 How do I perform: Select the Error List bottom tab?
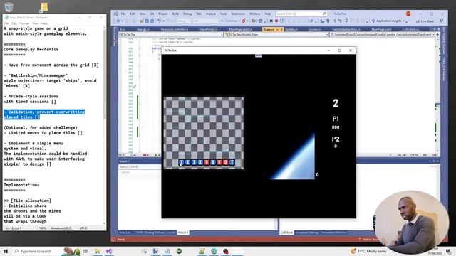click(x=125, y=233)
